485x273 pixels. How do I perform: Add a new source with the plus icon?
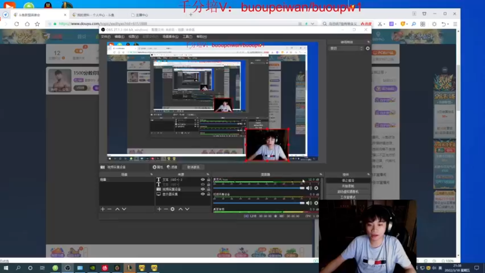click(159, 209)
